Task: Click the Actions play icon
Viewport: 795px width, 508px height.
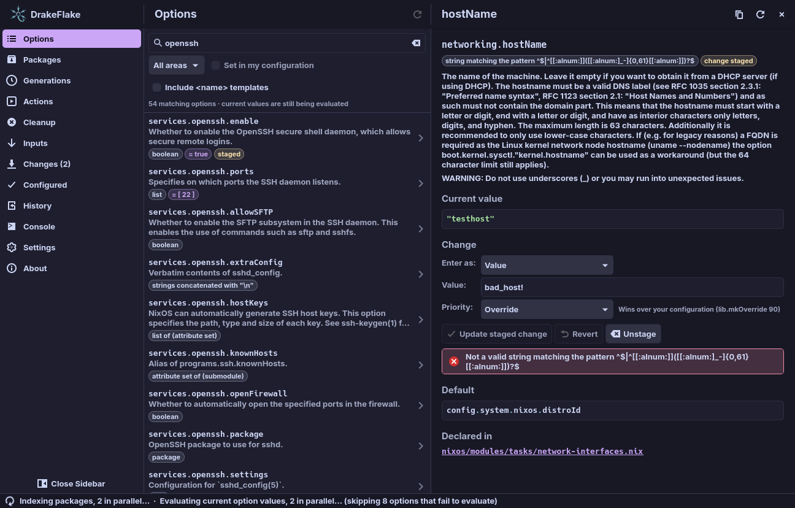Action: click(12, 101)
